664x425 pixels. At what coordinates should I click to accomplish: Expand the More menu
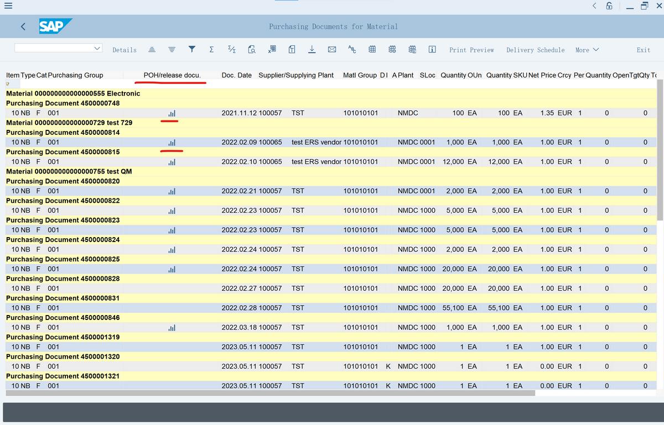click(587, 49)
